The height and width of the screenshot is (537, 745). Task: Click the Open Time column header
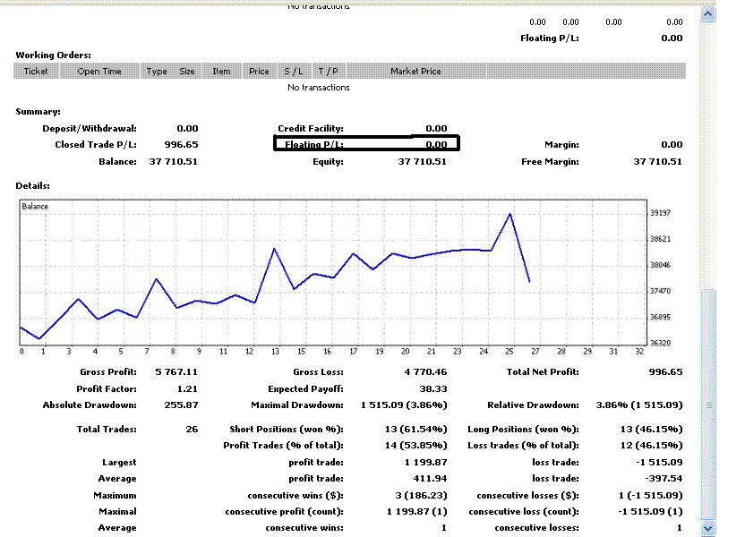point(99,72)
